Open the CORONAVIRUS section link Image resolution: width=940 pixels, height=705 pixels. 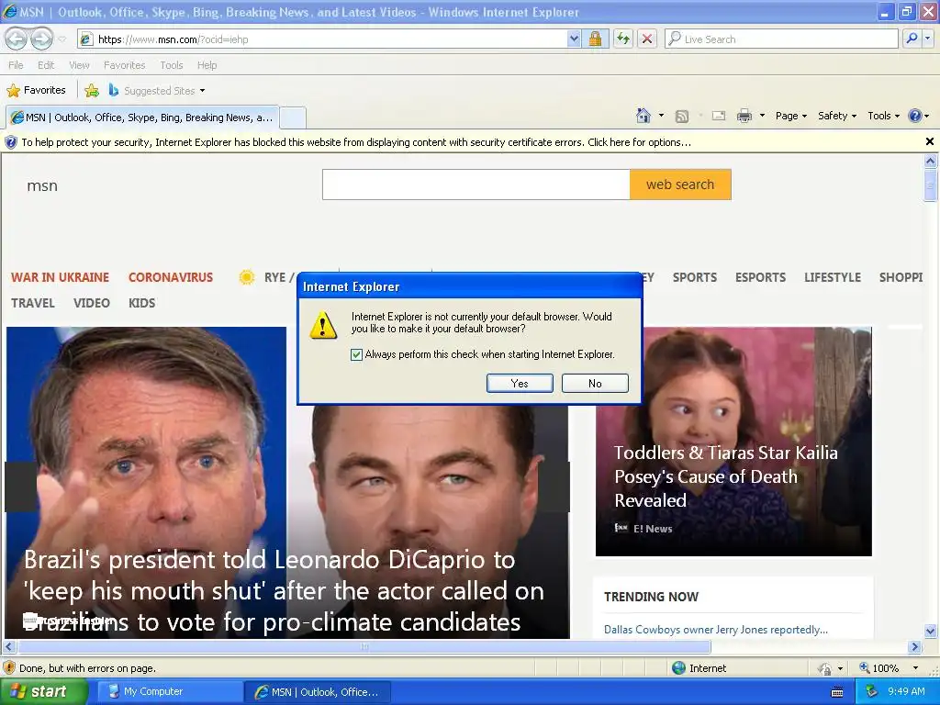coord(171,277)
